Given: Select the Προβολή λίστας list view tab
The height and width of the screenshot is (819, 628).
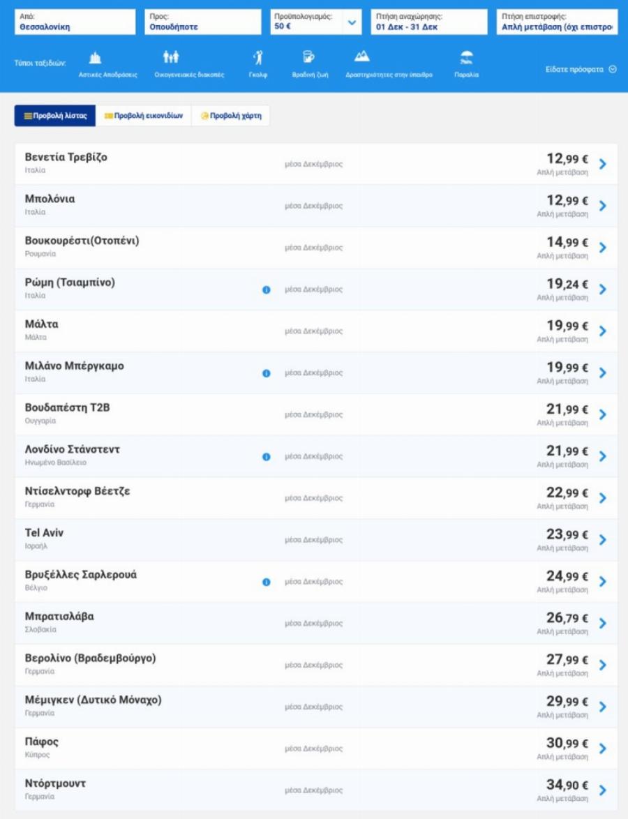Looking at the screenshot, I should coord(55,116).
